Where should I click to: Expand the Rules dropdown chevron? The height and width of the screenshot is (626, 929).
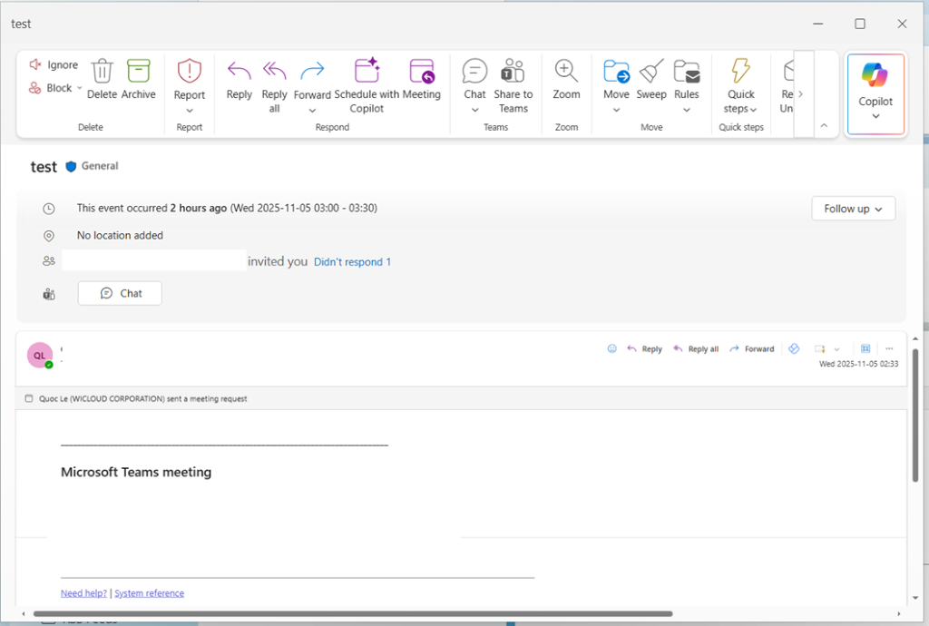686,110
